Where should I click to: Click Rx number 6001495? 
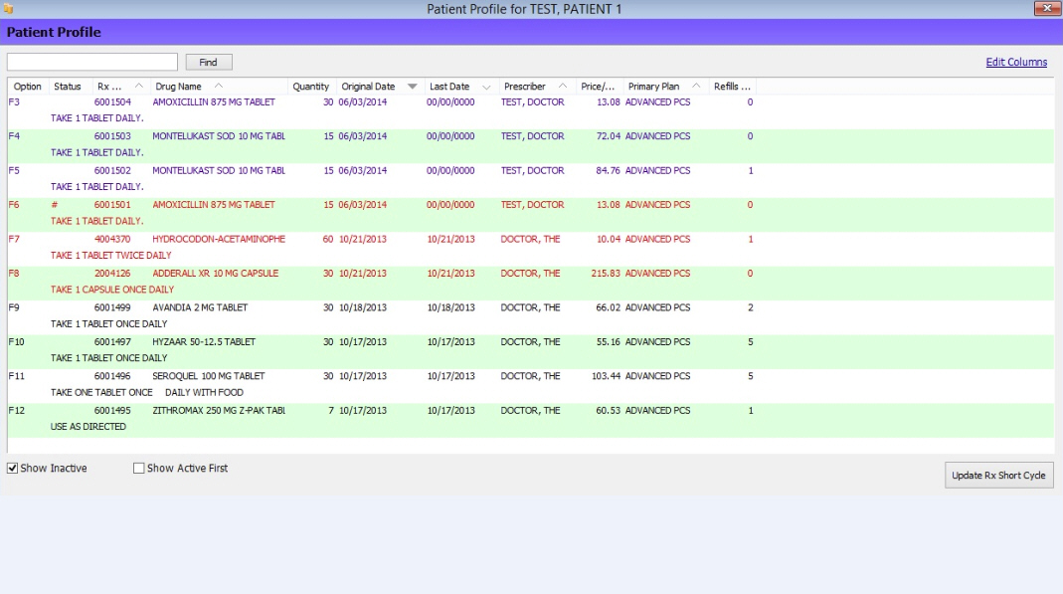[112, 411]
